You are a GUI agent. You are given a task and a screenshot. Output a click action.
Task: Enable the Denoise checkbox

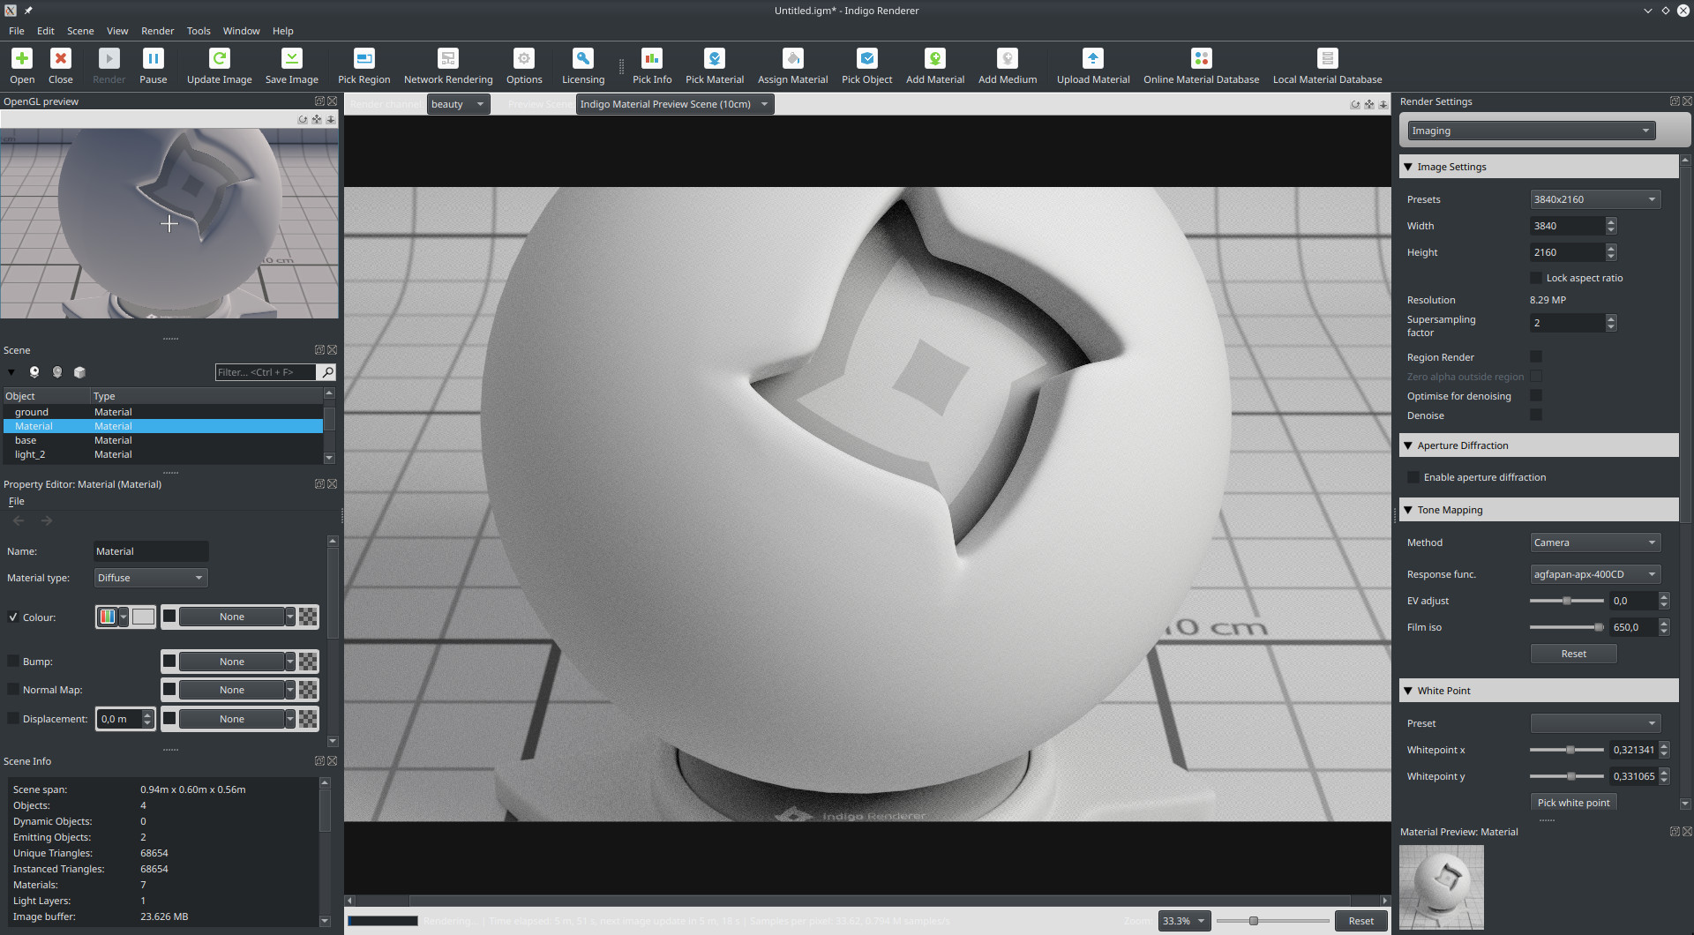(1536, 415)
